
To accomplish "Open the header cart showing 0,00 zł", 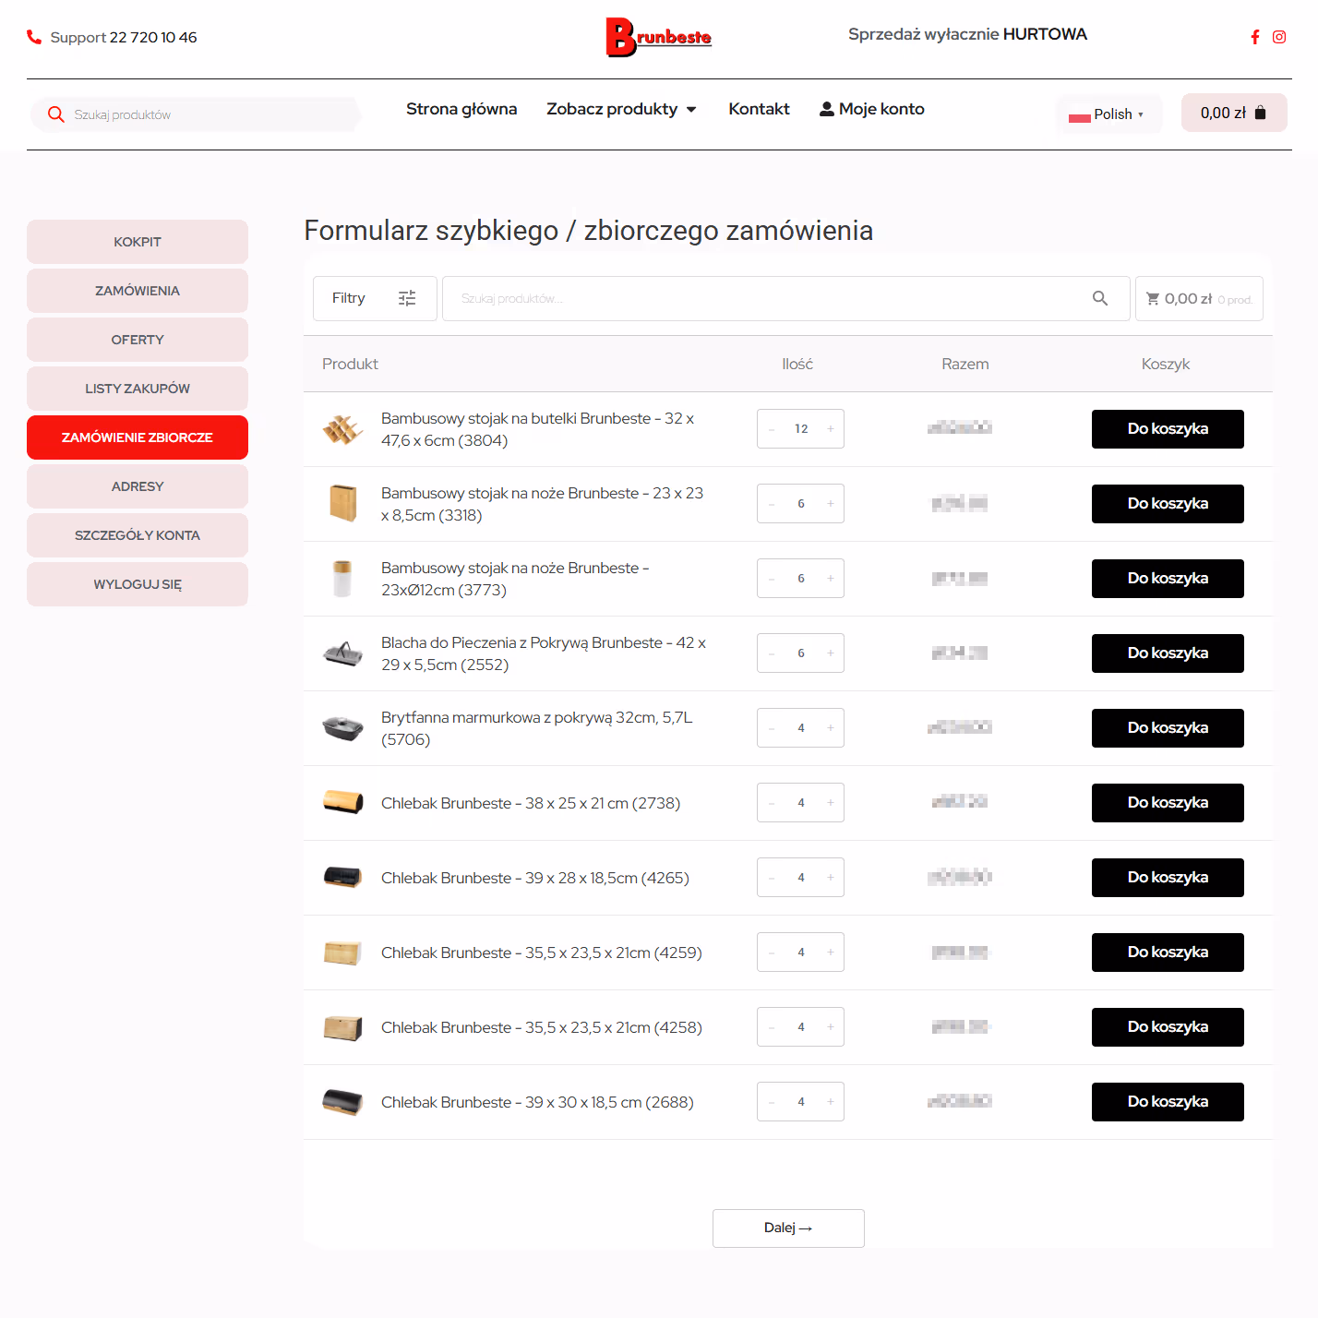I will 1234,113.
